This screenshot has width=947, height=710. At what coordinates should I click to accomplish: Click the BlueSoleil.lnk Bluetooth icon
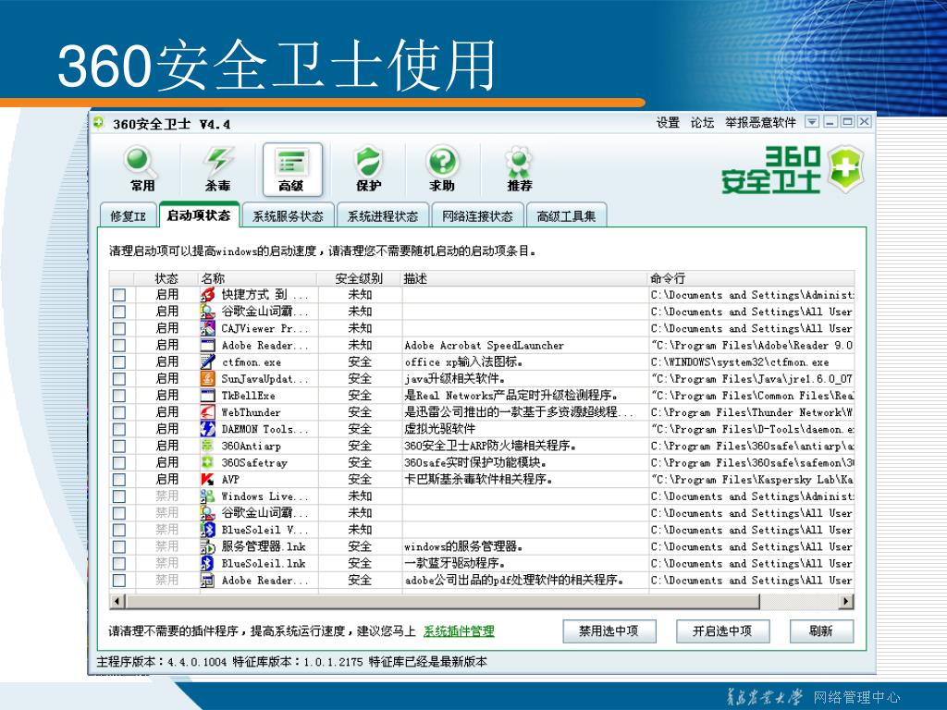pyautogui.click(x=207, y=563)
